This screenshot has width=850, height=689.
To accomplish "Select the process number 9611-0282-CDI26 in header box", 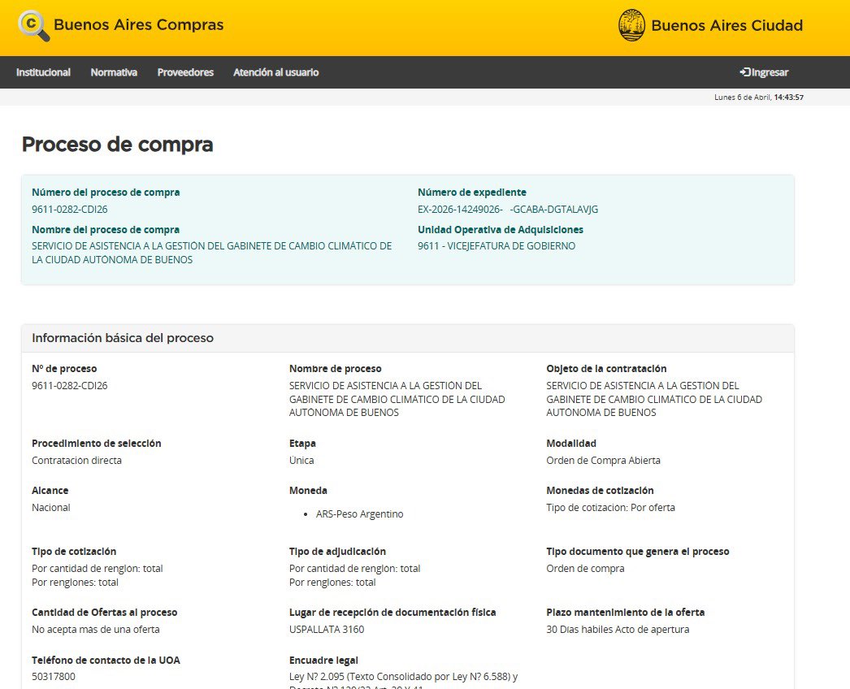I will tap(69, 210).
